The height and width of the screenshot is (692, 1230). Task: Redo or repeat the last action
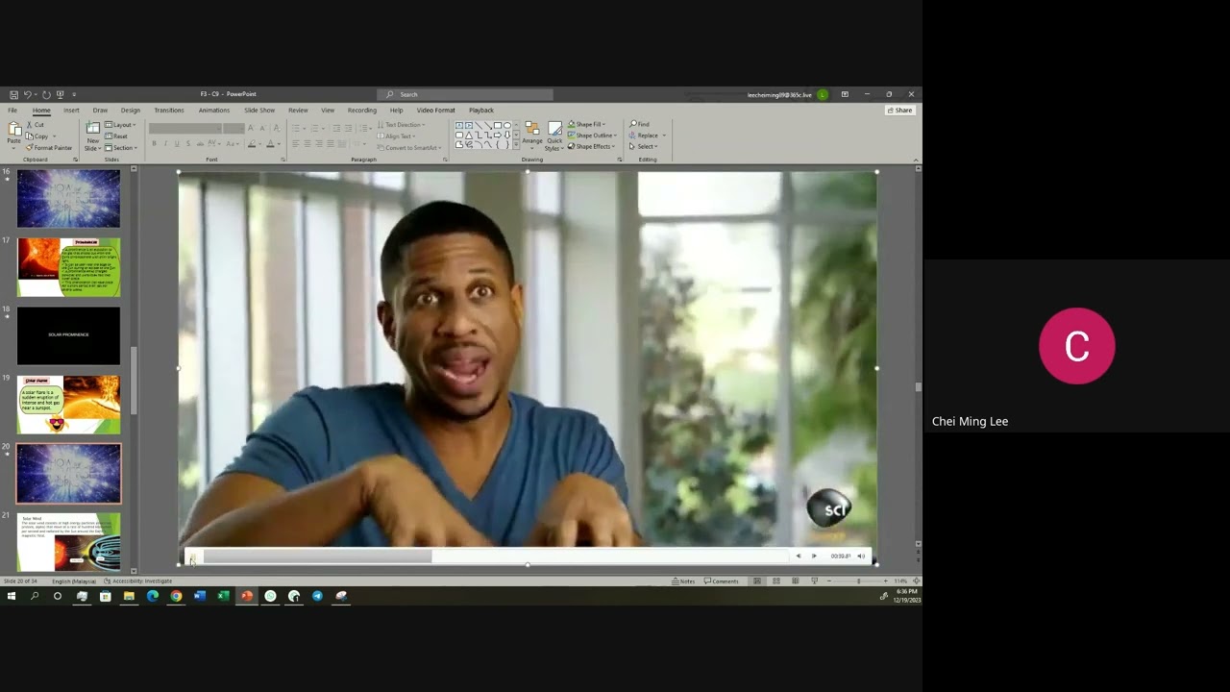coord(45,94)
